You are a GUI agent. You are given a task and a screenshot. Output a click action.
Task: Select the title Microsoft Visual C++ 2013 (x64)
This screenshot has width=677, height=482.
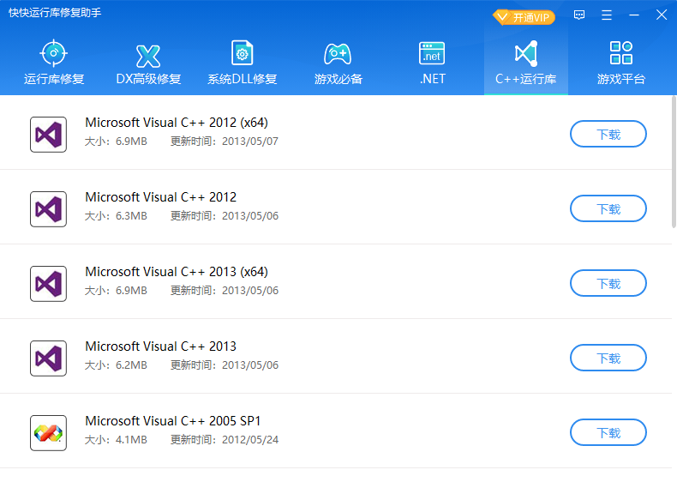[x=177, y=272]
